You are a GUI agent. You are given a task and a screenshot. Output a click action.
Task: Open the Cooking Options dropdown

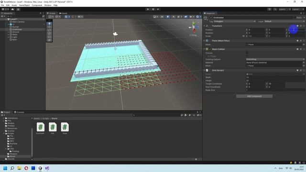click(x=275, y=59)
